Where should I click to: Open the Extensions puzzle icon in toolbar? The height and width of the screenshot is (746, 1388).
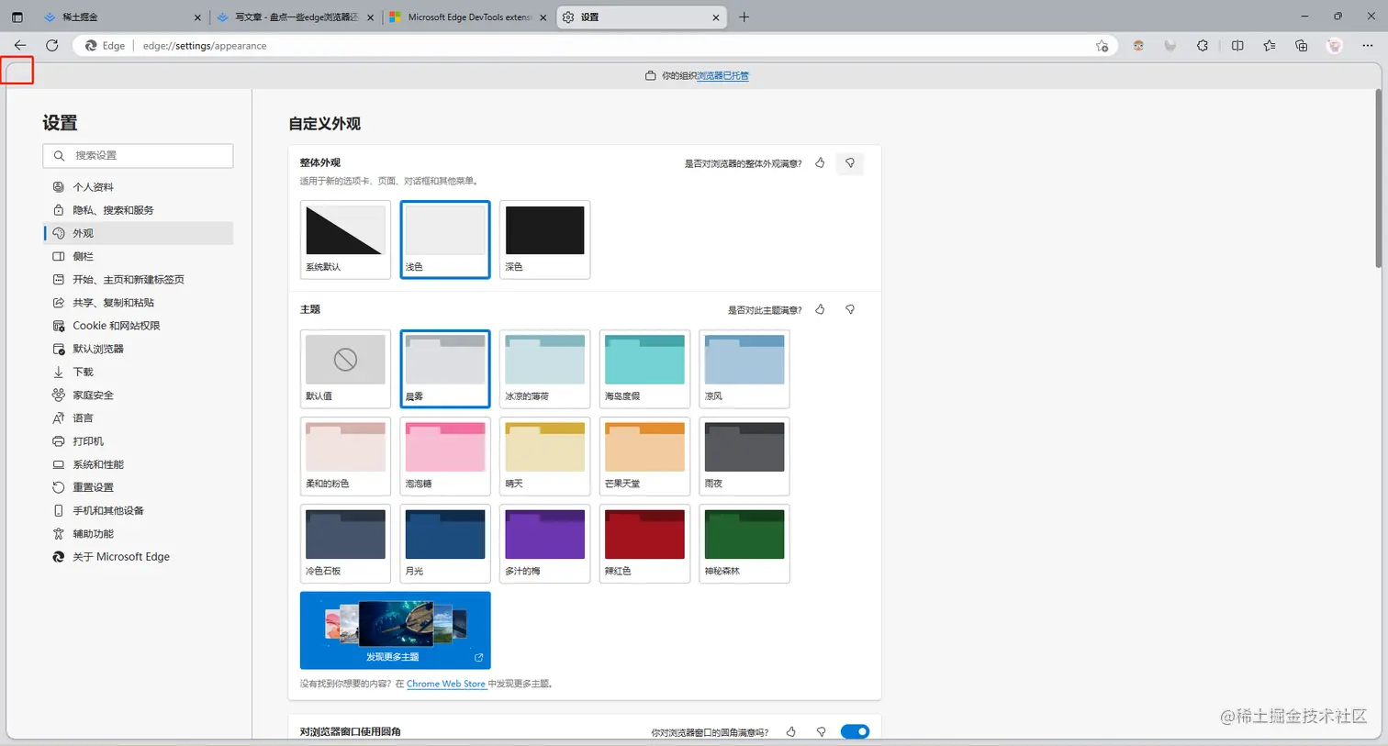1203,45
